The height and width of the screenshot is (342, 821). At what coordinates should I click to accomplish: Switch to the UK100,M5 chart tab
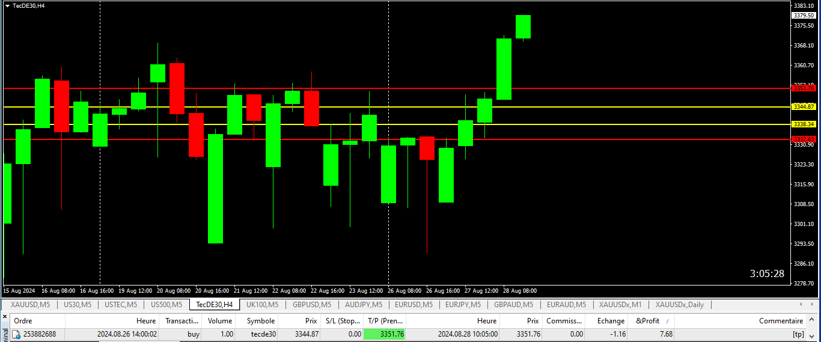point(262,305)
